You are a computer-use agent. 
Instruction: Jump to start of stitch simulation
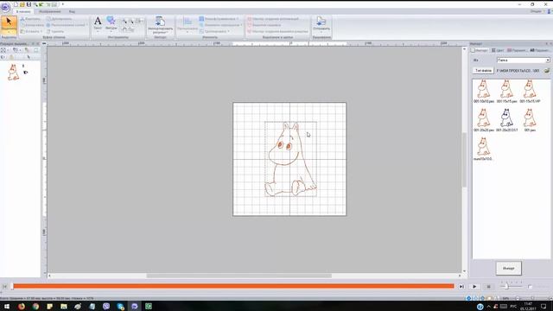pyautogui.click(x=4, y=287)
